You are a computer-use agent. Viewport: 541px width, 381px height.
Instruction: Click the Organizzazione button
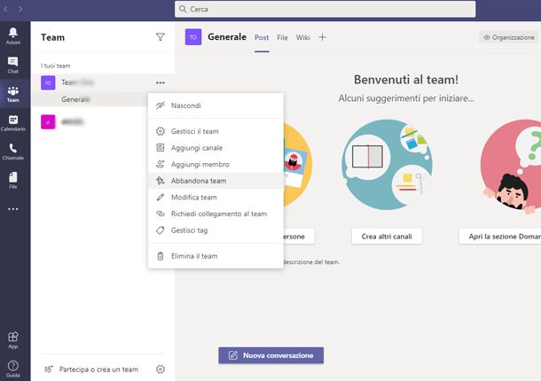(509, 37)
